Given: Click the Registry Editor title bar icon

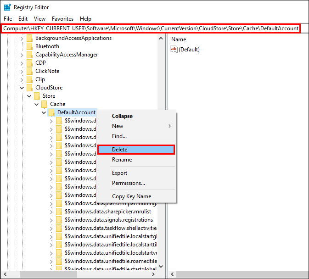Looking at the screenshot, I should (7, 7).
